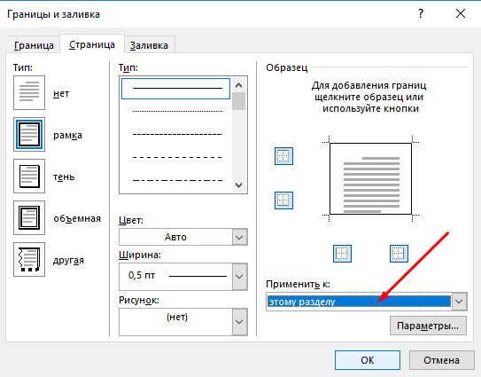Select the 'нет' border type icon
This screenshot has width=481, height=377.
pos(29,92)
